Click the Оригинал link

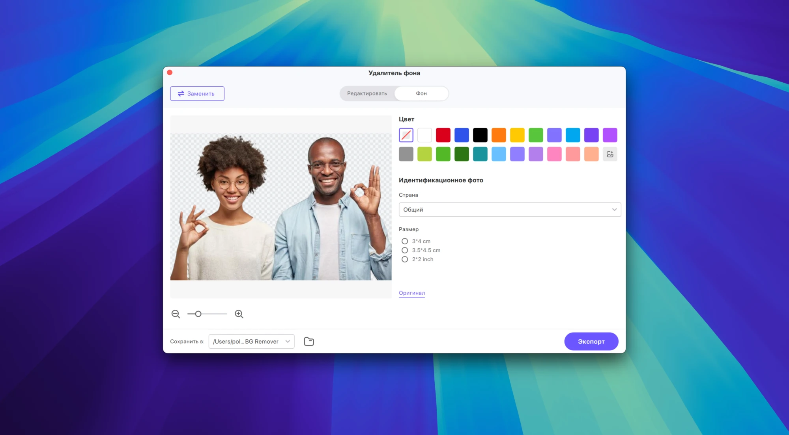[412, 293]
